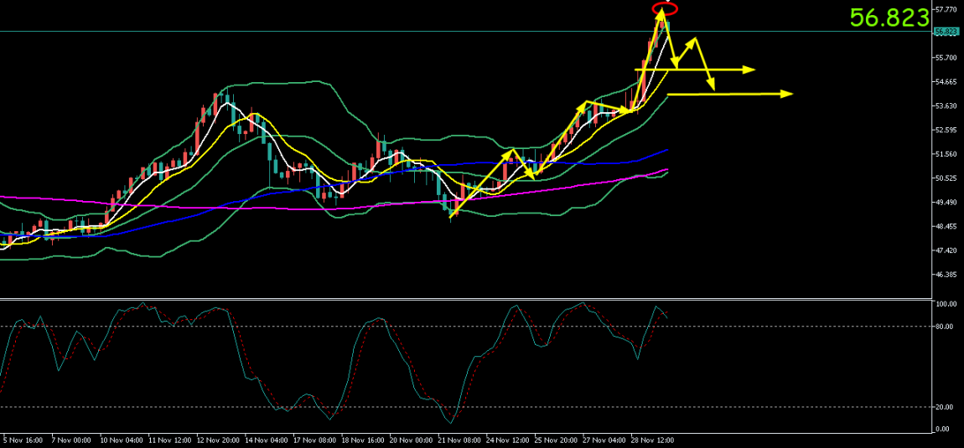
Task: Click the 46.385 price scale label
Action: [x=946, y=275]
